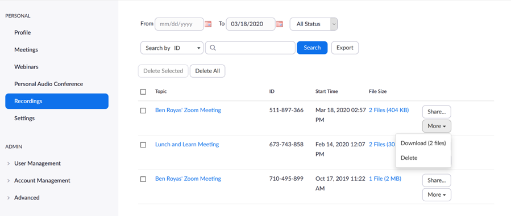511x216 pixels.
Task: Open Ben Royas' Zoom Meeting from Mar 18
Action: (188, 110)
